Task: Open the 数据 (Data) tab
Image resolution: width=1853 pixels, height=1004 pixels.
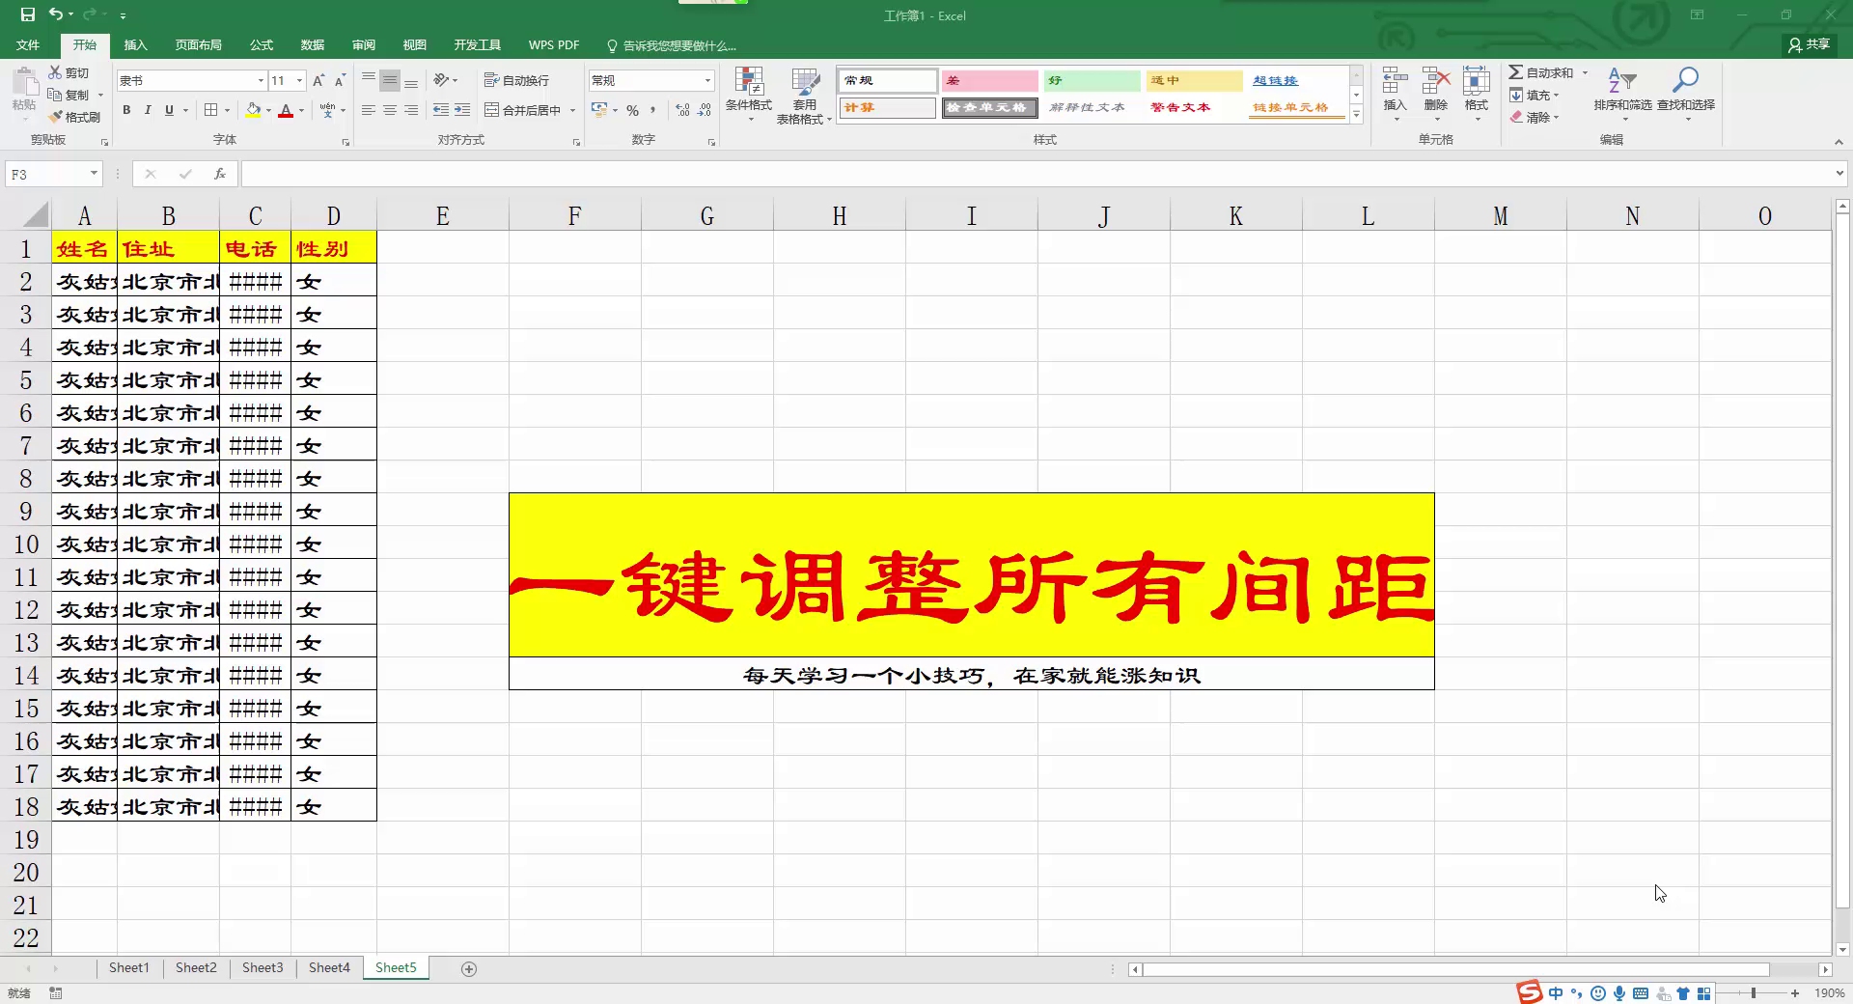Action: coord(312,44)
